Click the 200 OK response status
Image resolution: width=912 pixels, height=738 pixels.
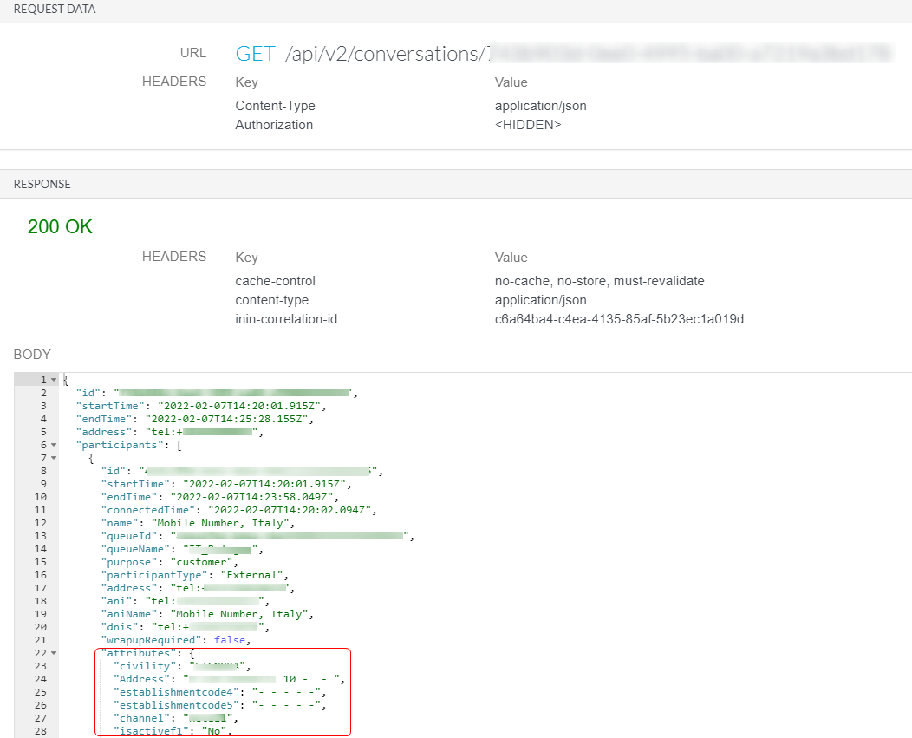(x=60, y=227)
